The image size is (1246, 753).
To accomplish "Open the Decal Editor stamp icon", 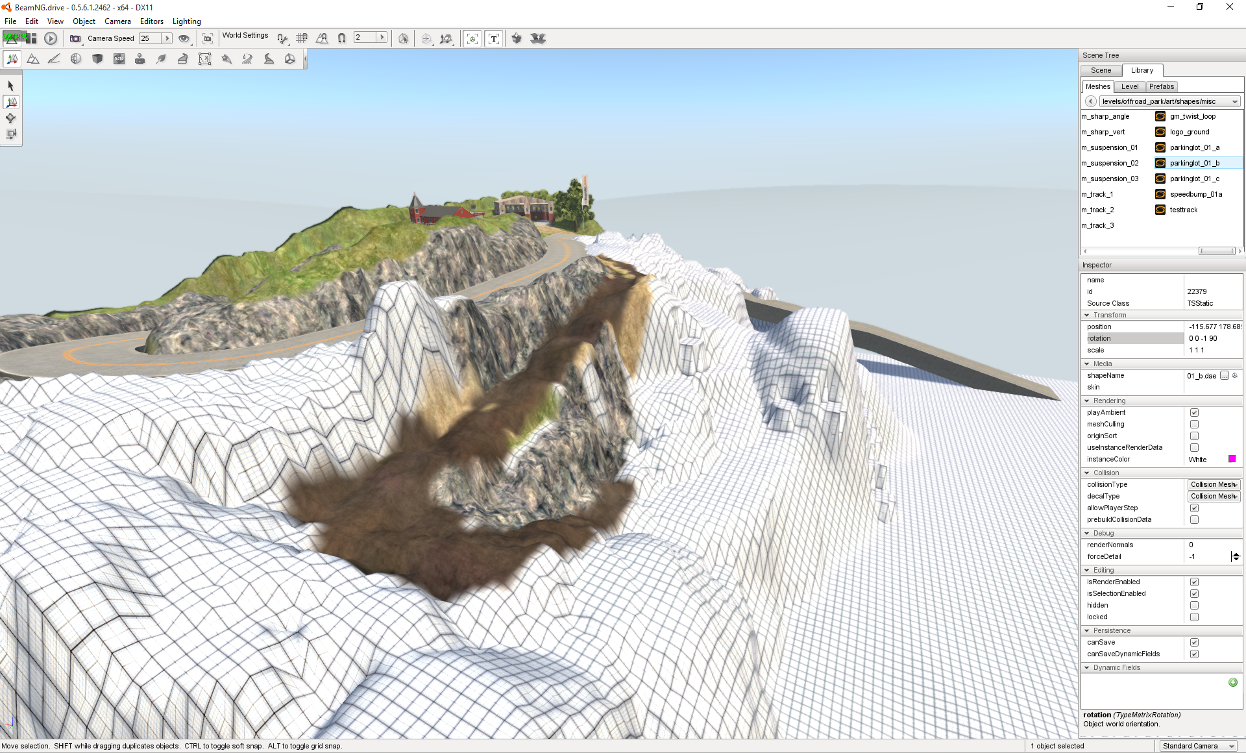I will coord(140,59).
